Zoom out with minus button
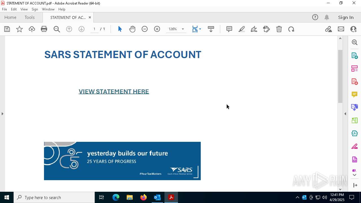The image size is (361, 203). pyautogui.click(x=145, y=29)
